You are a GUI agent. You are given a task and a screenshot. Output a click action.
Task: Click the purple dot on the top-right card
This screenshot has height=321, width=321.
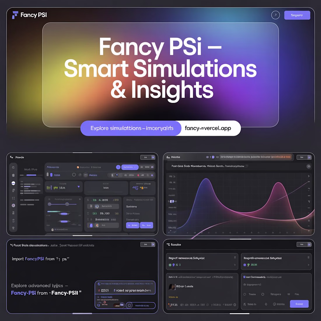(x=245, y=265)
